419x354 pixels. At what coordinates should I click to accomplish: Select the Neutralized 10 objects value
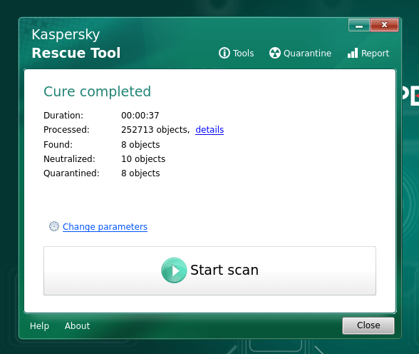click(143, 159)
